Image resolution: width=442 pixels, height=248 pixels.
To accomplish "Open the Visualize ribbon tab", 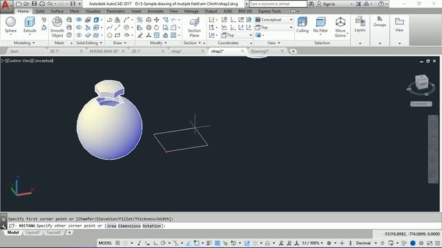I will [x=93, y=11].
